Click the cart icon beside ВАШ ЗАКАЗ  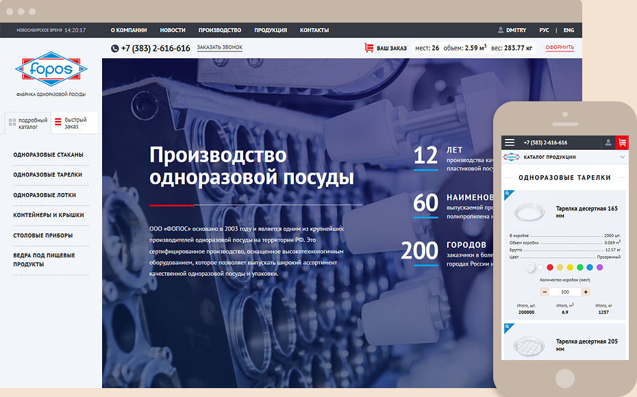pyautogui.click(x=369, y=48)
